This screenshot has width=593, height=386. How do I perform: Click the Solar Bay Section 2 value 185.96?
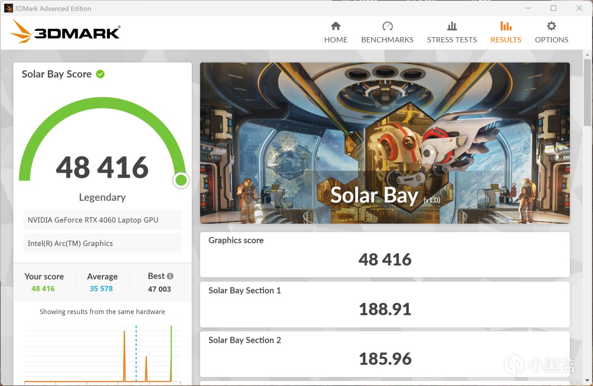(x=385, y=359)
